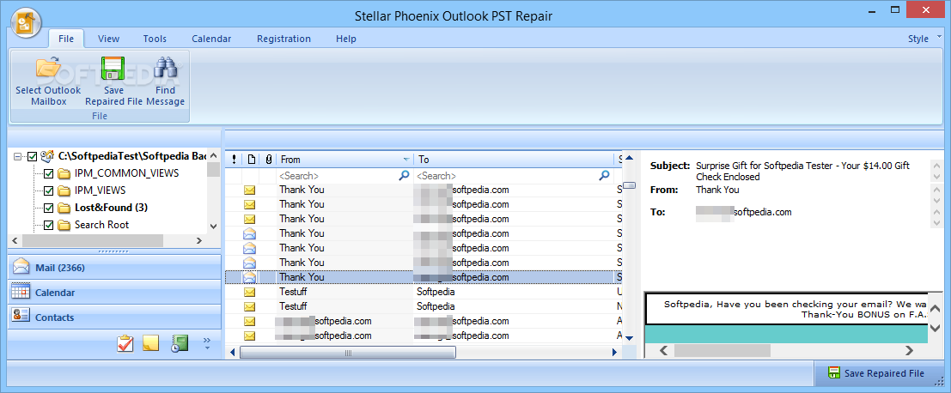Open the Registration ribbon tab
This screenshot has width=951, height=393.
tap(283, 39)
